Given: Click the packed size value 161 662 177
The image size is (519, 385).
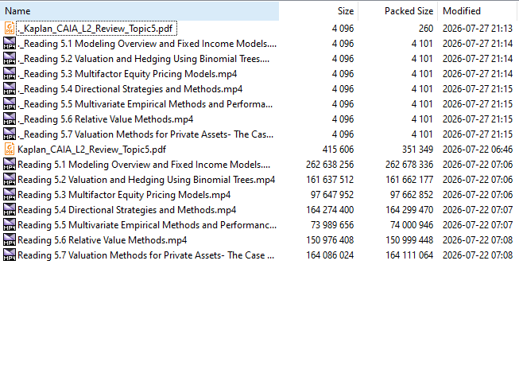Looking at the screenshot, I should click(409, 180).
